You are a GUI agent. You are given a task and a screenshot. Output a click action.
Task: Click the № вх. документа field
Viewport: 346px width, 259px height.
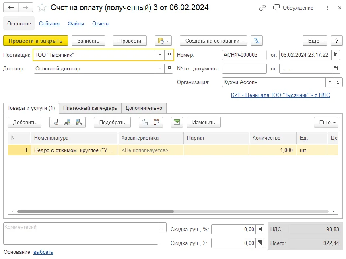pos(244,69)
